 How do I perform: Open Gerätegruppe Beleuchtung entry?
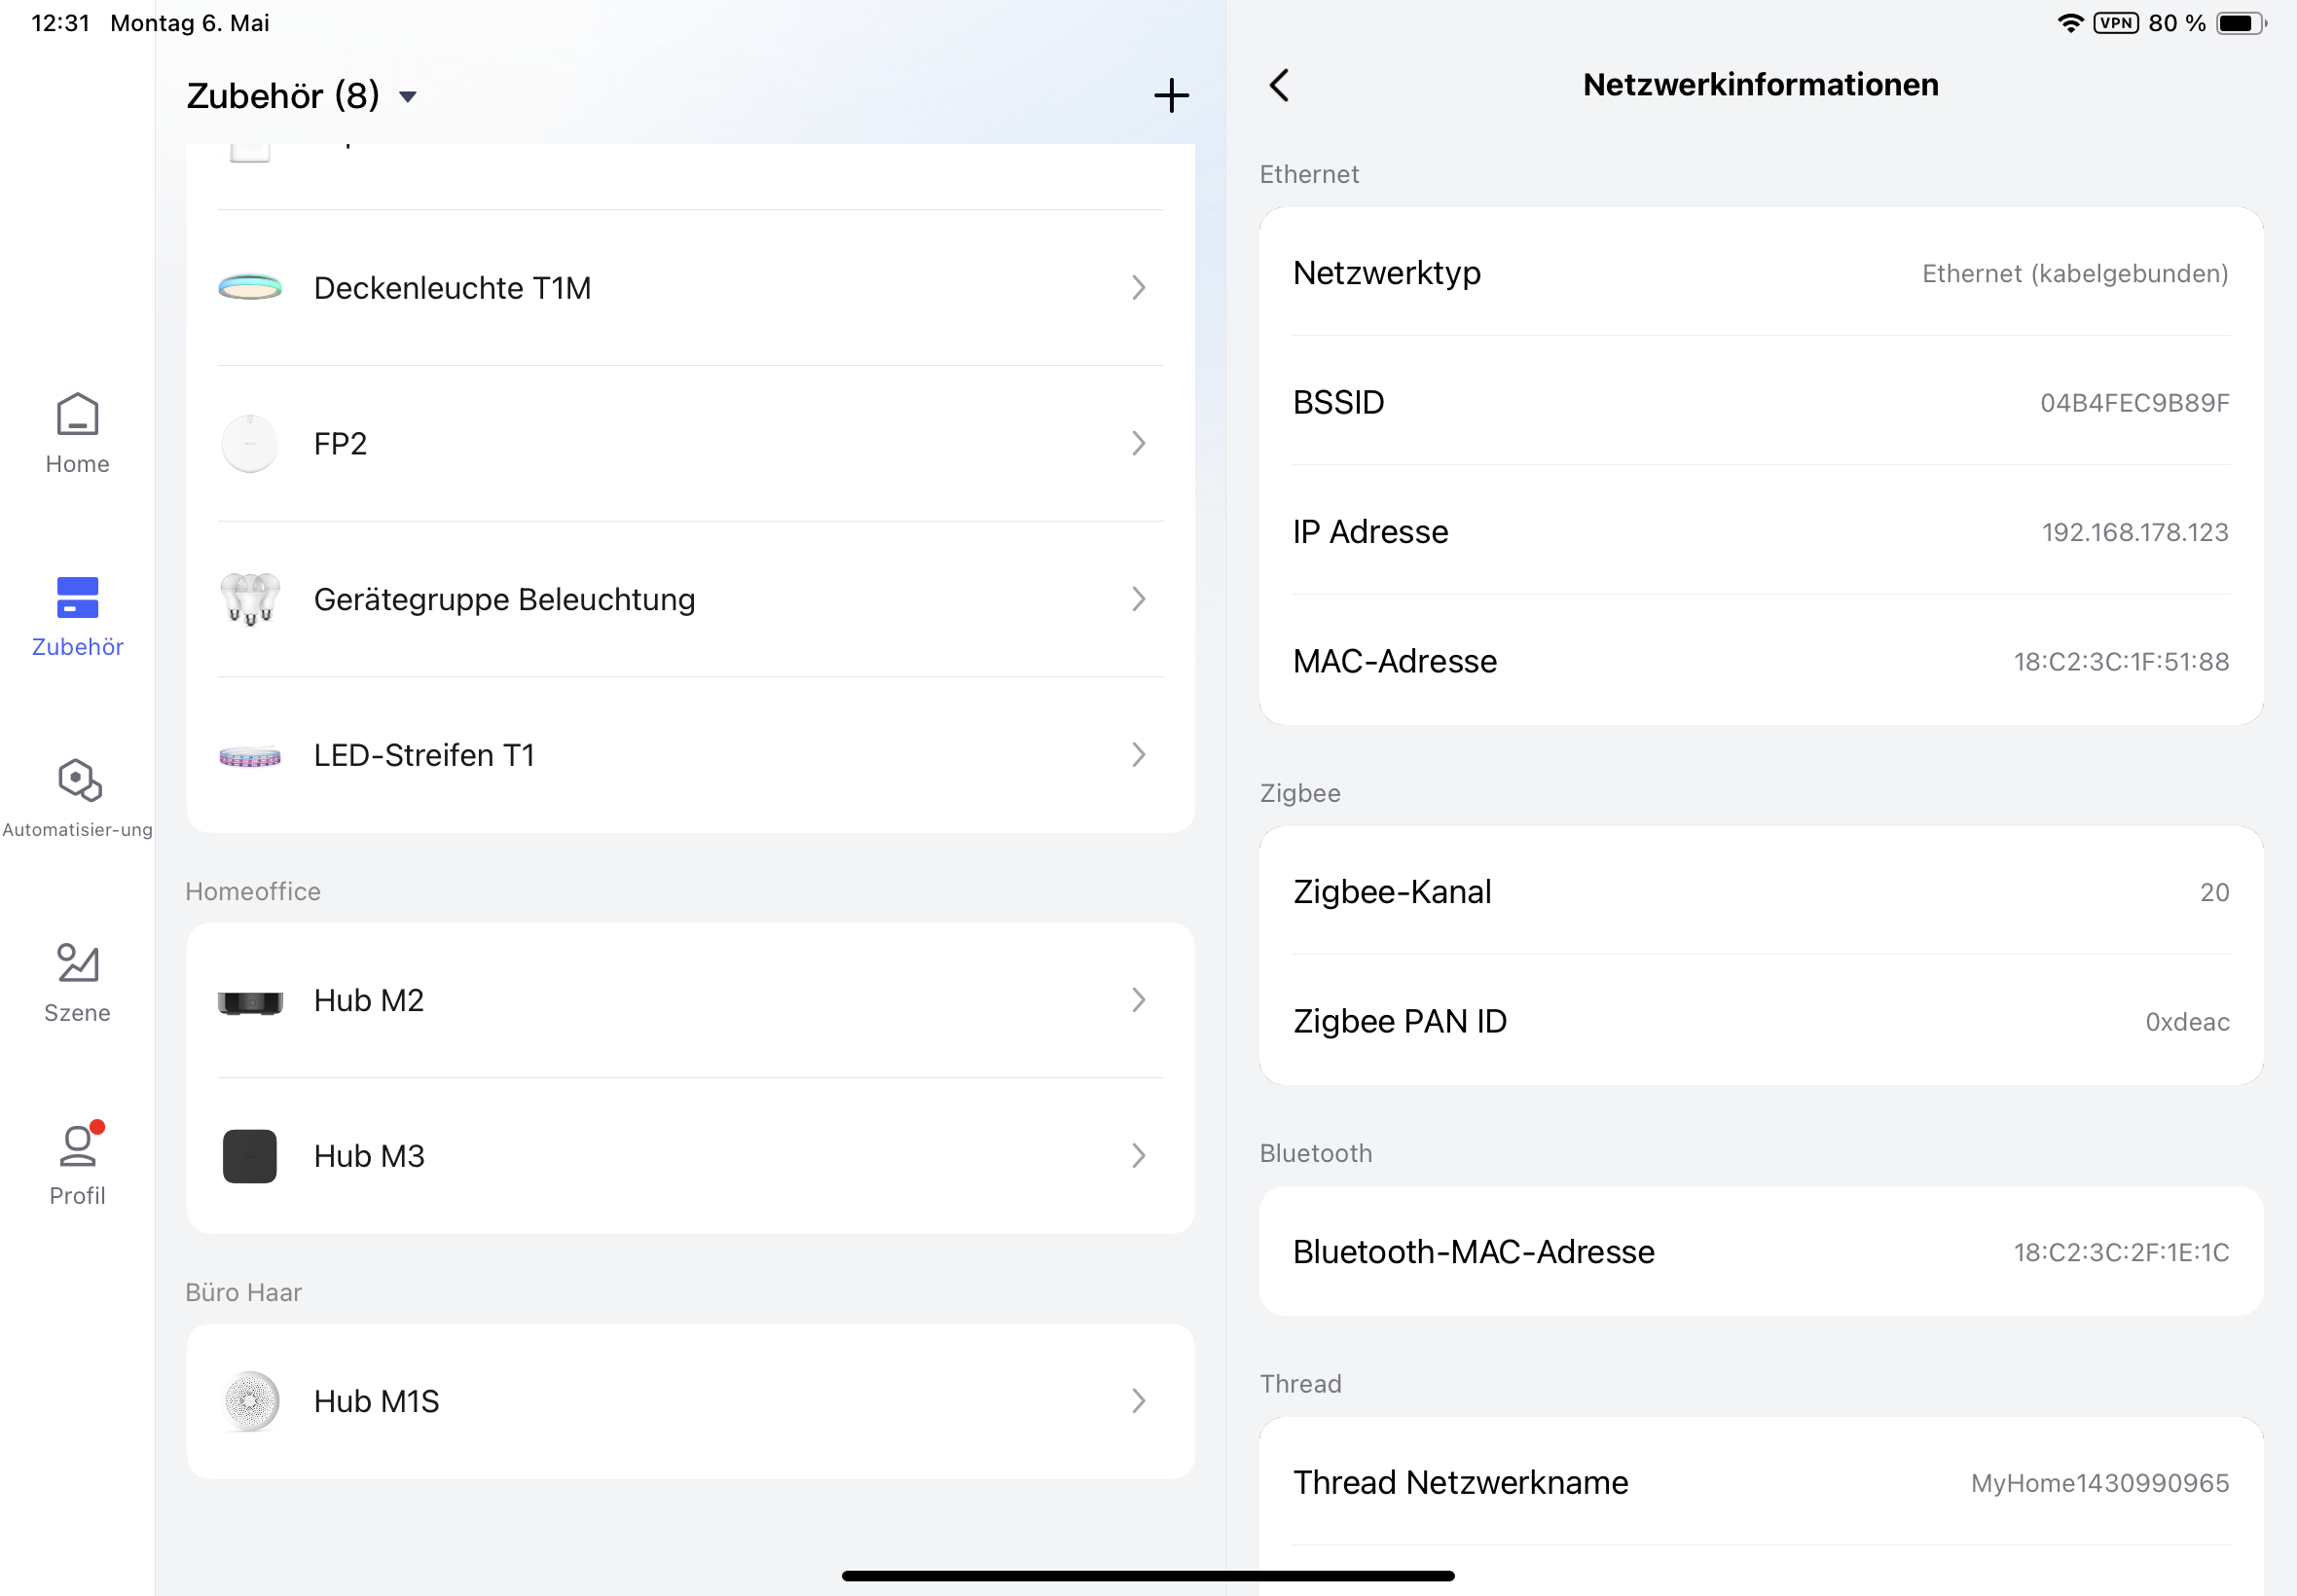tap(504, 599)
